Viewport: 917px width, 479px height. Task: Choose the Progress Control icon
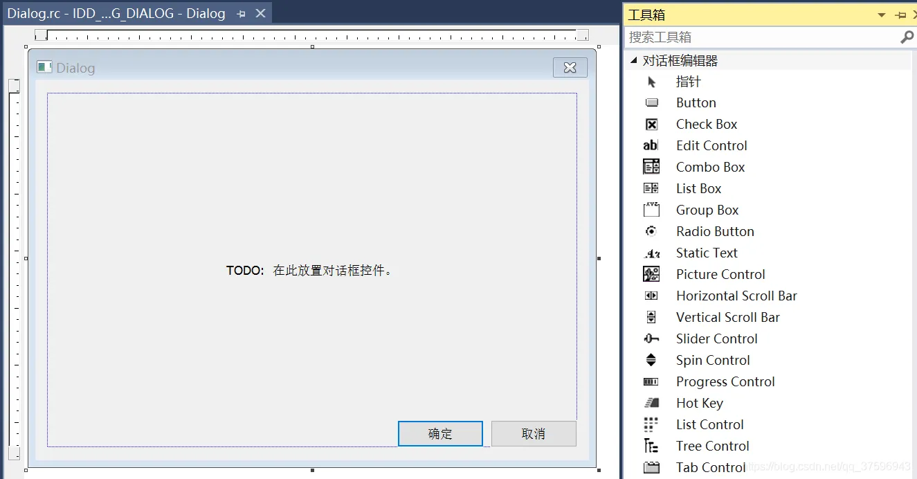(651, 381)
